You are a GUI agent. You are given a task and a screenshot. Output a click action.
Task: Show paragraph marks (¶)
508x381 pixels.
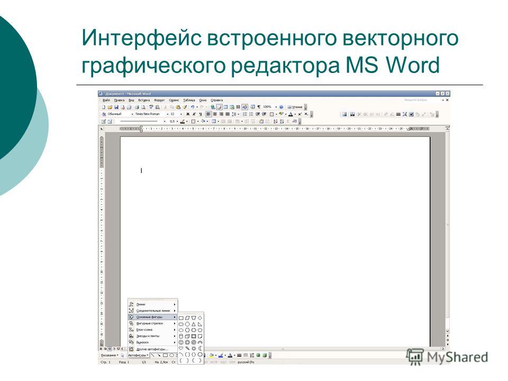point(259,107)
